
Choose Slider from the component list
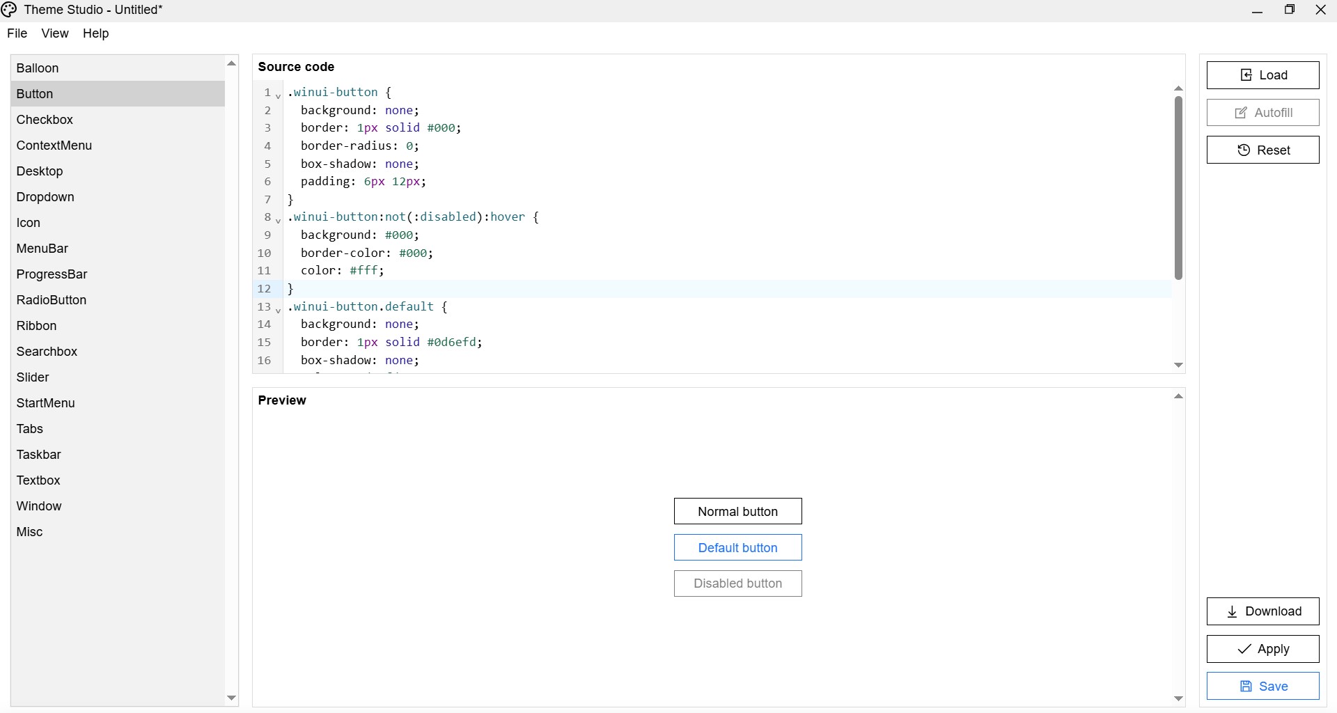coord(33,377)
